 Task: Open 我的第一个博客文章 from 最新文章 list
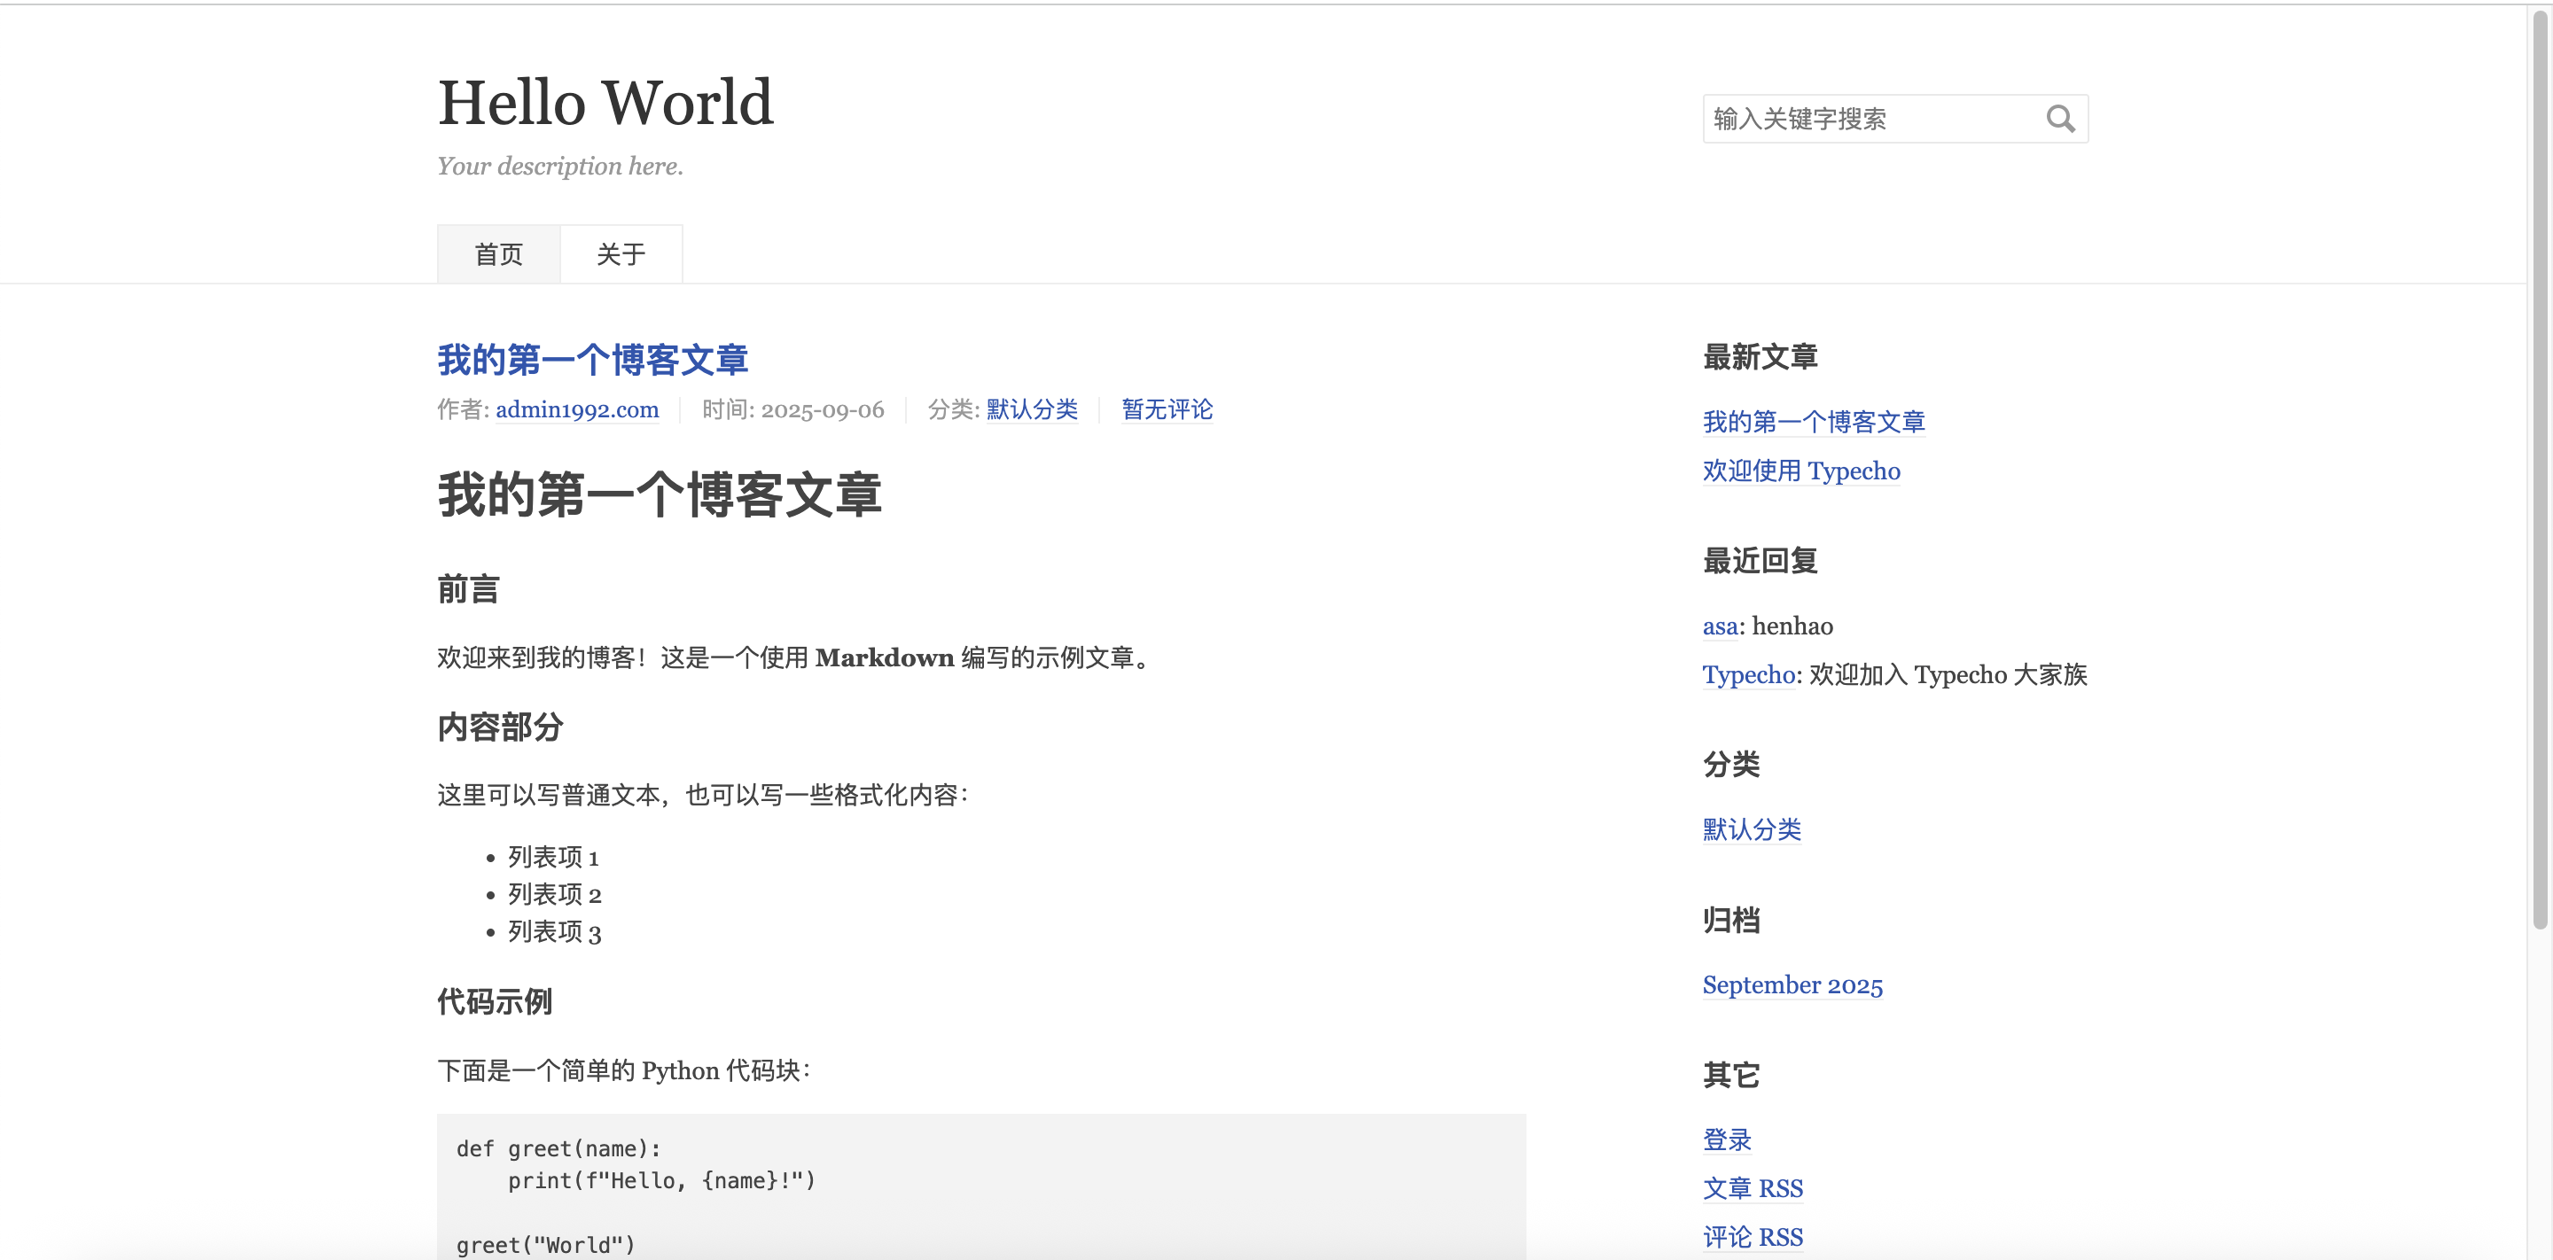(1814, 422)
